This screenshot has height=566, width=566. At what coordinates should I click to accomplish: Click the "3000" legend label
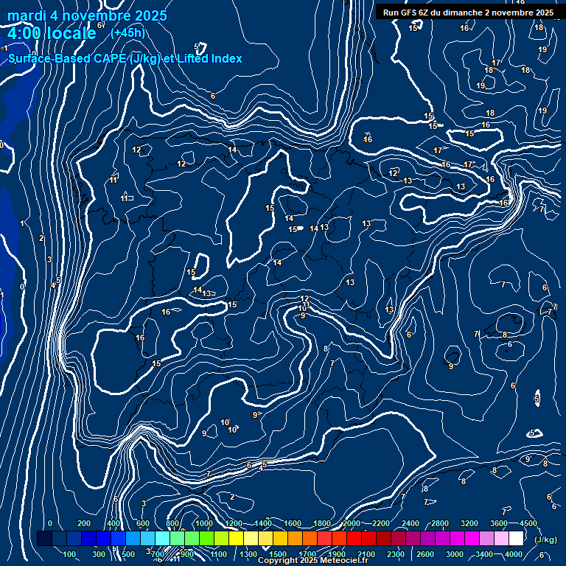(x=455, y=554)
